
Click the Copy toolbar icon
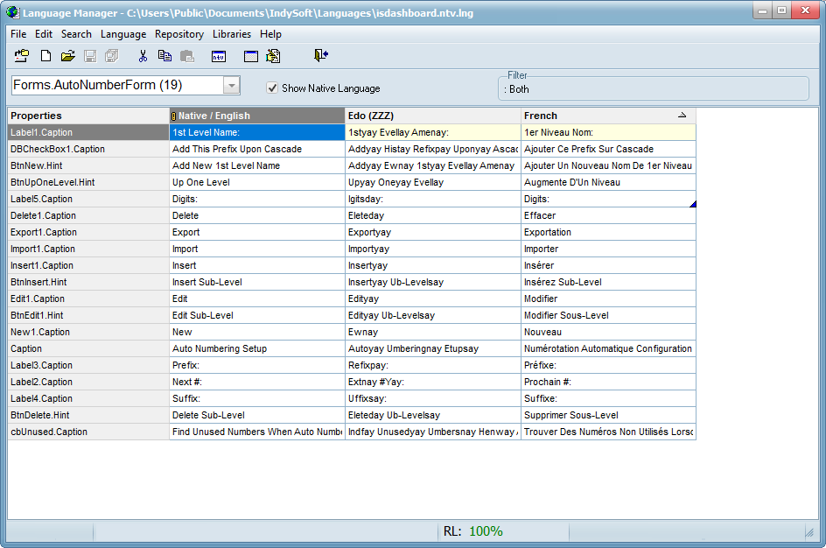(x=164, y=56)
